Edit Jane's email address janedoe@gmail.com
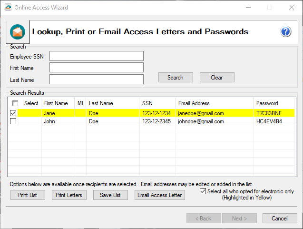The width and height of the screenshot is (303, 229). 201,113
